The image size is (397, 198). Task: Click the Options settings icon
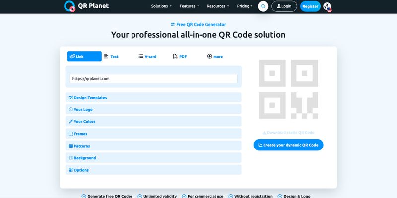71,170
